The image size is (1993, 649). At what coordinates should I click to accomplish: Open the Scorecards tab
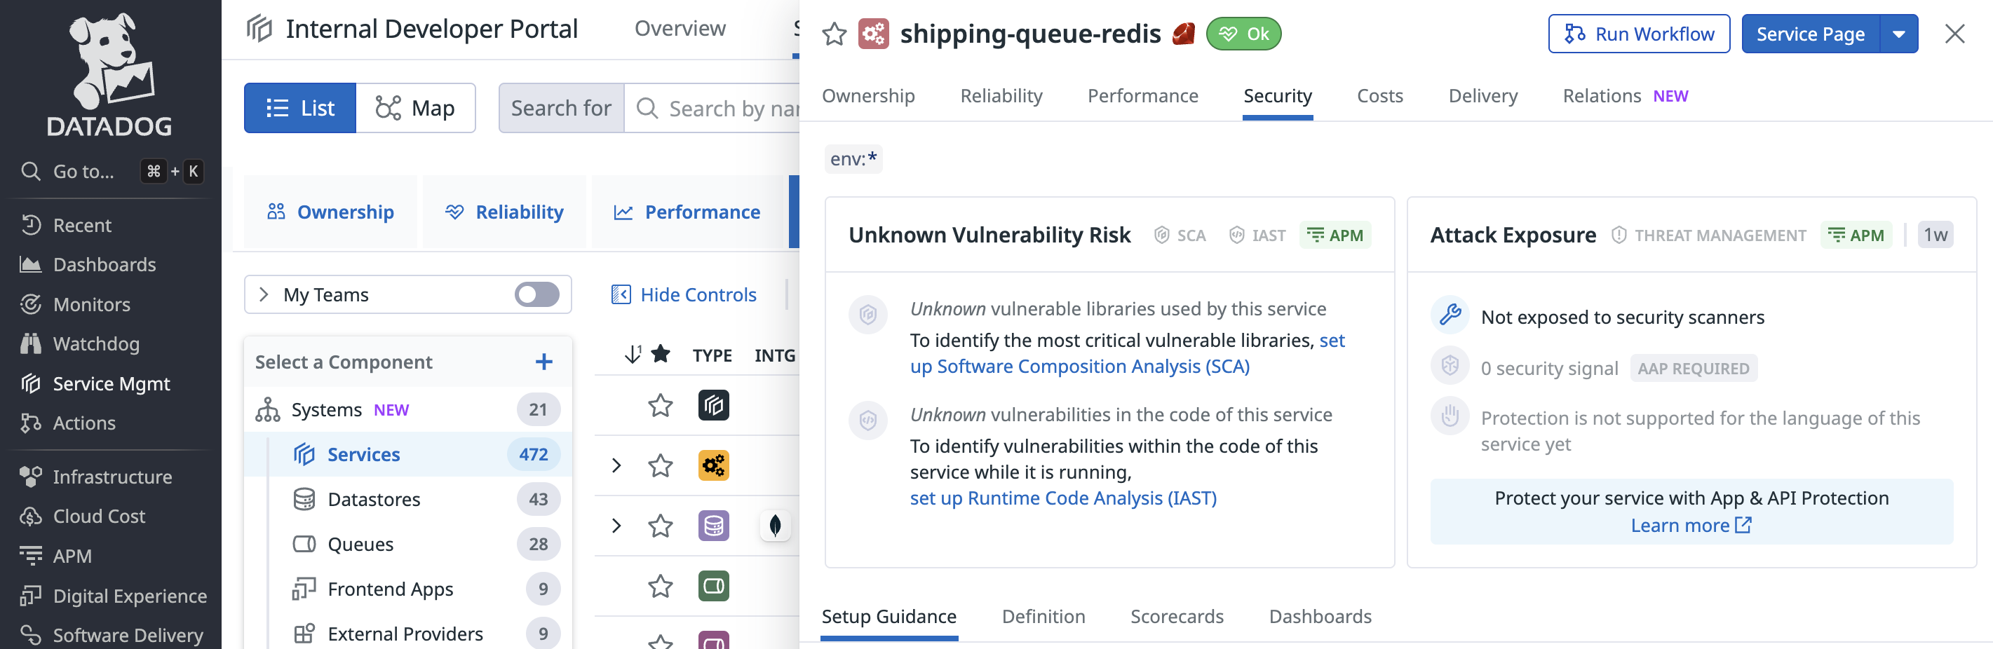coord(1176,616)
